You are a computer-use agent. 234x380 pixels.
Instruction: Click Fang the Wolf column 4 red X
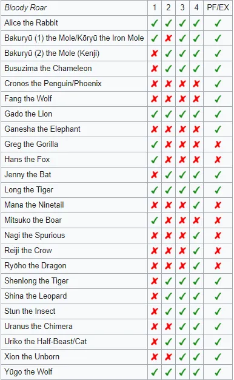196,99
